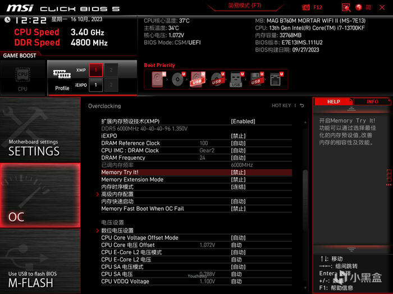Open the CPU SA 电压模式 option

pyautogui.click(x=196, y=267)
